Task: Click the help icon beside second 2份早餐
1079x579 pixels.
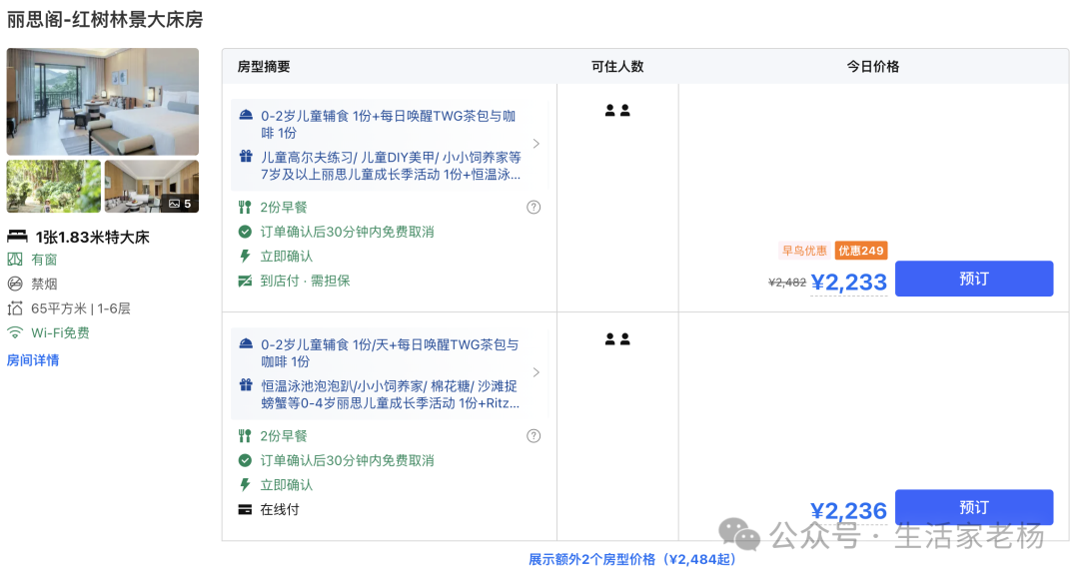Action: [534, 436]
